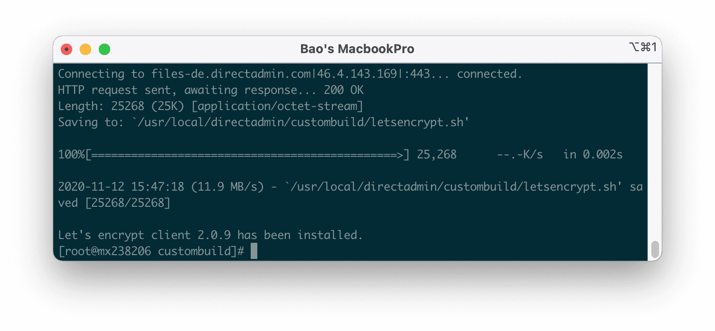Click the green zoom button
715x331 pixels.
pyautogui.click(x=104, y=49)
